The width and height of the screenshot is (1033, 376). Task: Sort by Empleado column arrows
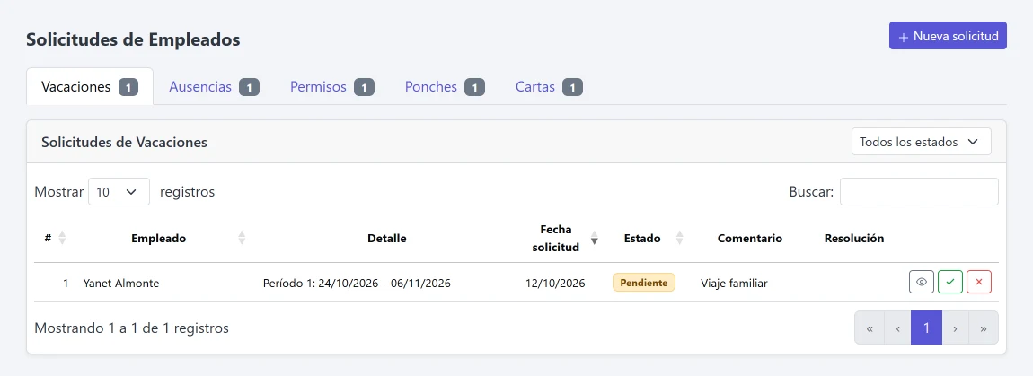coord(242,238)
